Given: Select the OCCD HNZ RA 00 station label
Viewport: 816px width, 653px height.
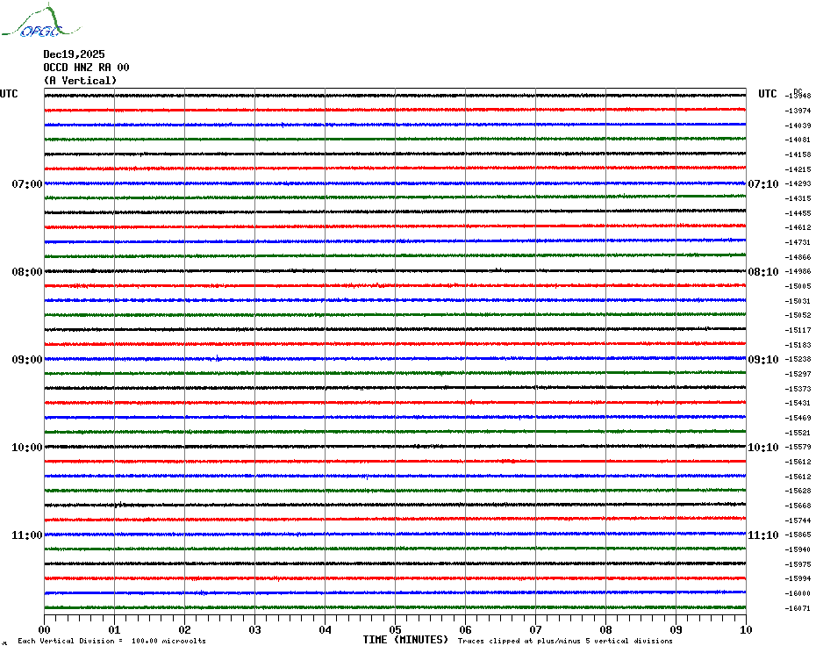Looking at the screenshot, I should (x=86, y=68).
